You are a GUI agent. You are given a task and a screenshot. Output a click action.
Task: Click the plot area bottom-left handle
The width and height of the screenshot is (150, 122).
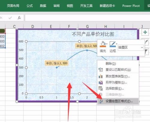pyautogui.click(x=26, y=94)
